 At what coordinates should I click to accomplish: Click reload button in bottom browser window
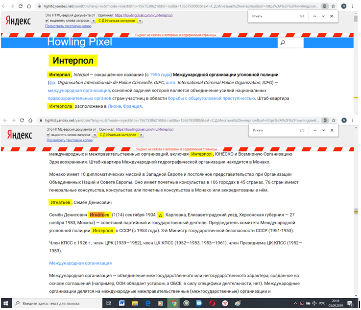pos(22,120)
